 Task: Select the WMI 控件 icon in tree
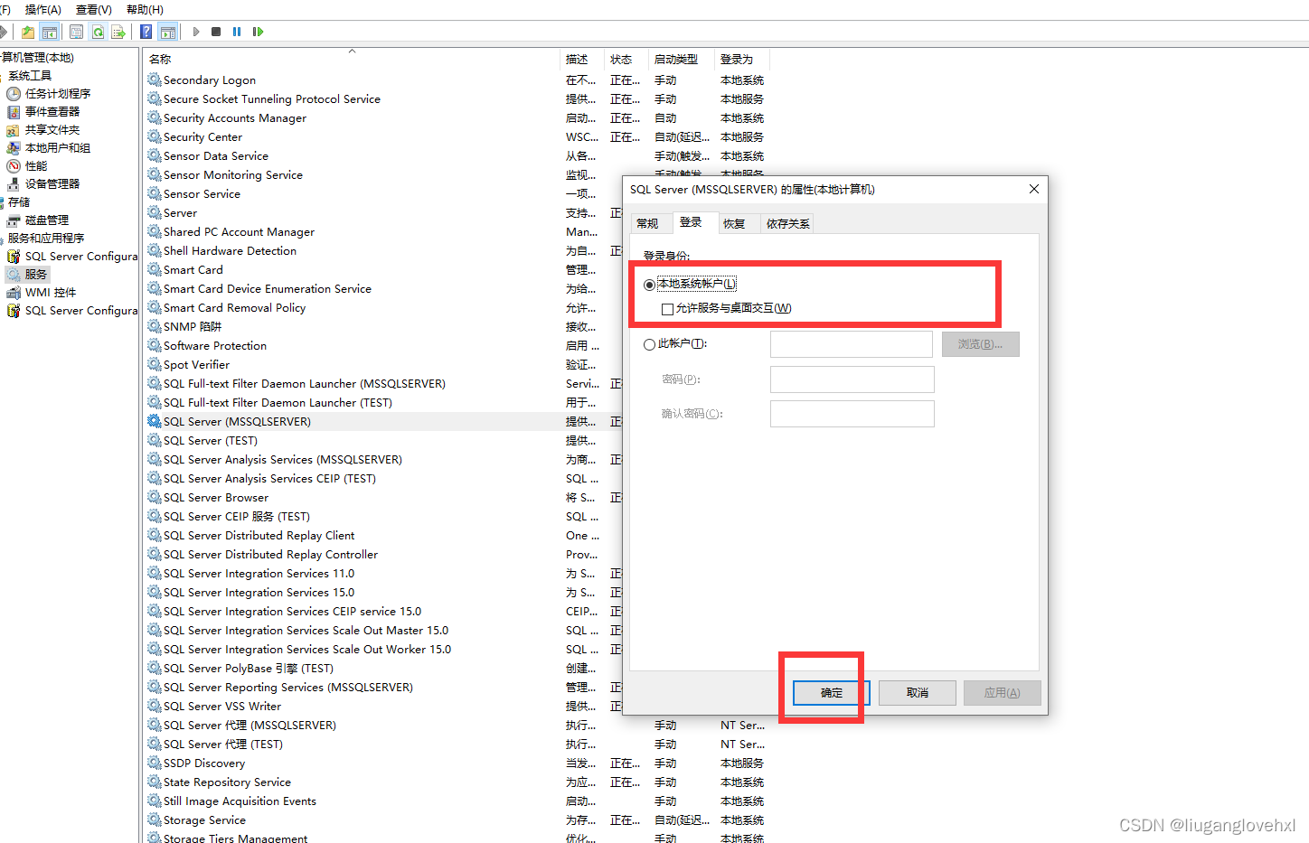(x=14, y=293)
